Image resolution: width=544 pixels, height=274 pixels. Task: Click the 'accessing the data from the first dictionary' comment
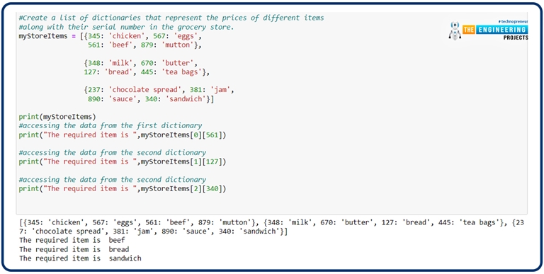point(110,125)
